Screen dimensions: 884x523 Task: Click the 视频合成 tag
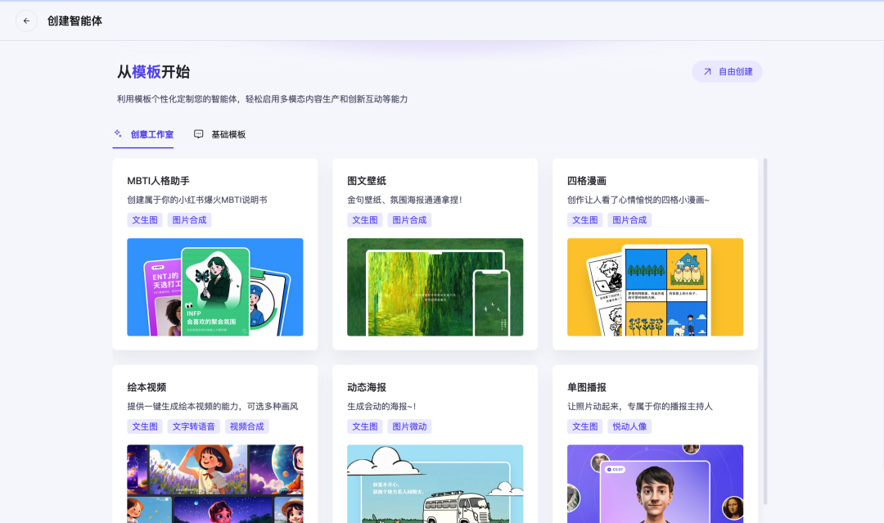[247, 426]
